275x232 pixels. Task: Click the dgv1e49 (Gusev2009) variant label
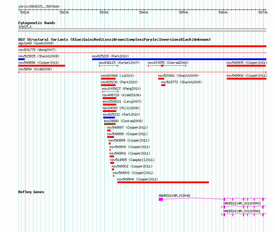pyautogui.click(x=36, y=43)
